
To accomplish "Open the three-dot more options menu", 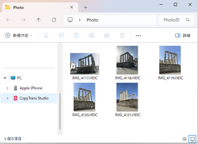I will click(x=138, y=36).
